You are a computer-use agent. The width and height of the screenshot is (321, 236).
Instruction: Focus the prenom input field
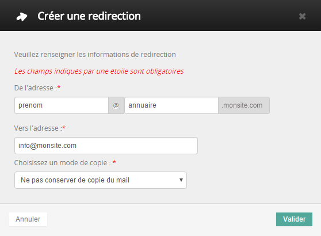62,105
